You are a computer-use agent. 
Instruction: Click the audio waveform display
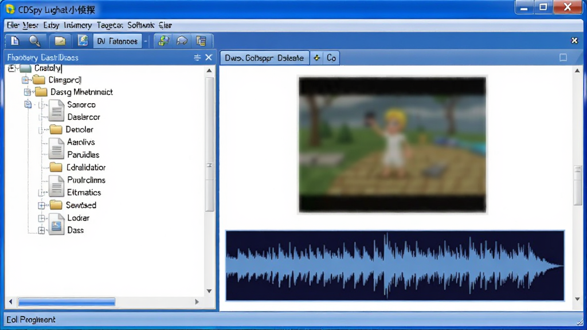point(394,266)
